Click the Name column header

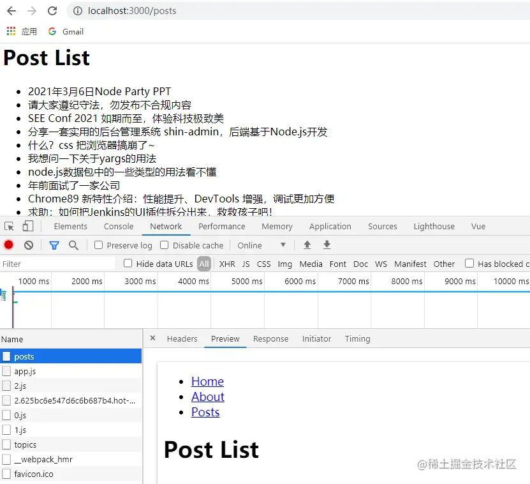(71, 339)
